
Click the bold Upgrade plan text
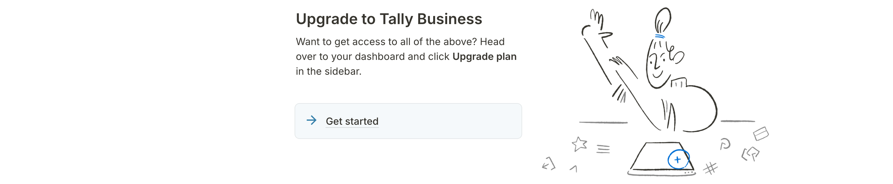[484, 56]
